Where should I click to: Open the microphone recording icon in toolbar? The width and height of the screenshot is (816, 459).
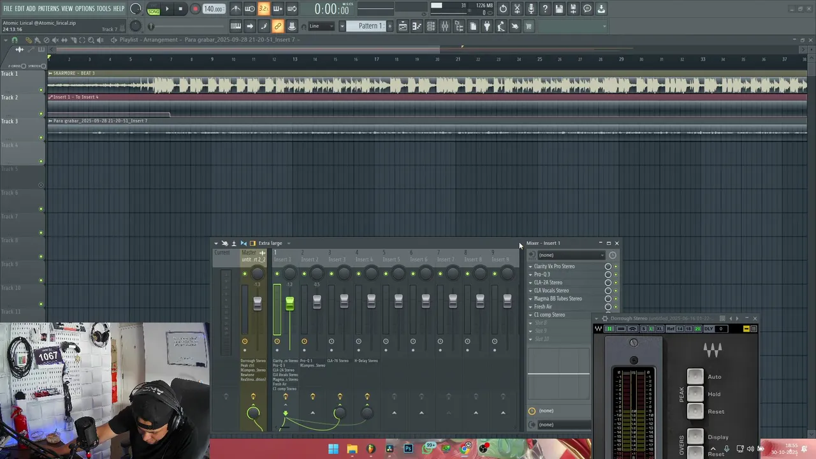tap(531, 9)
